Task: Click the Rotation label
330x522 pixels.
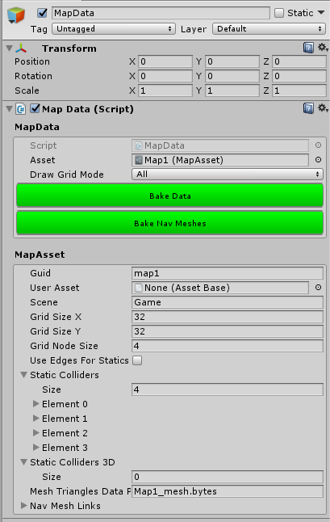Action: coord(33,76)
